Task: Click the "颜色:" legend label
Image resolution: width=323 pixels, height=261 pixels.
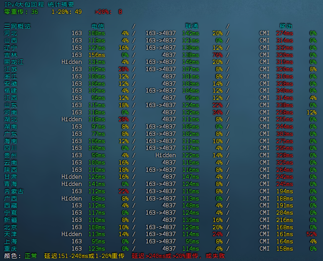Action: (12, 256)
